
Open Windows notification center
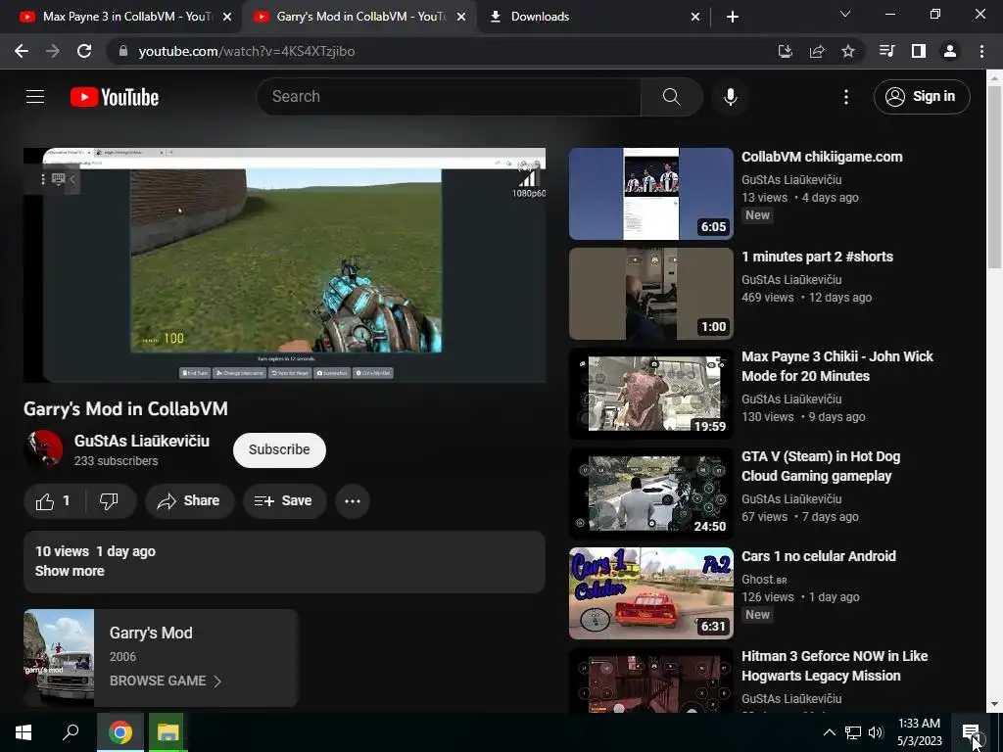971,732
